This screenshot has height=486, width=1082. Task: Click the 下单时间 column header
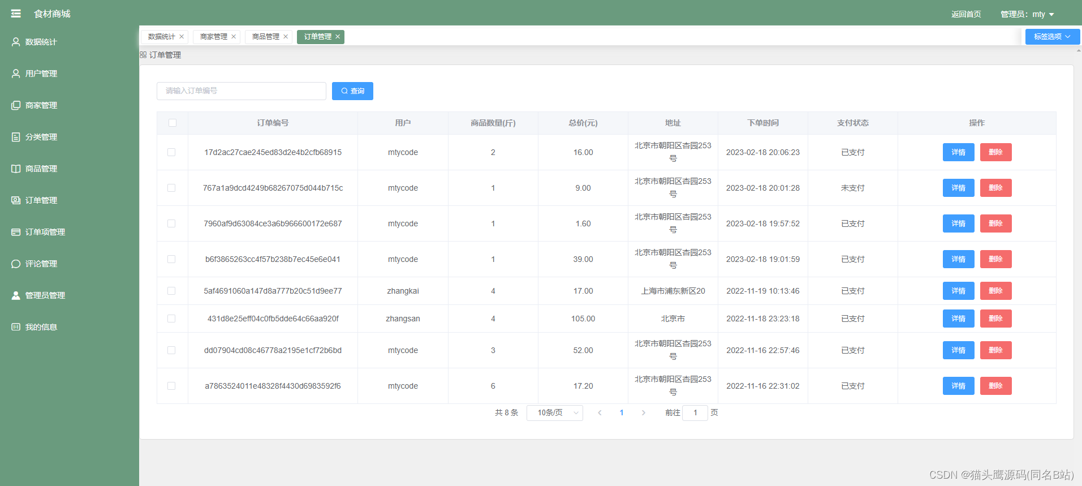pyautogui.click(x=763, y=123)
